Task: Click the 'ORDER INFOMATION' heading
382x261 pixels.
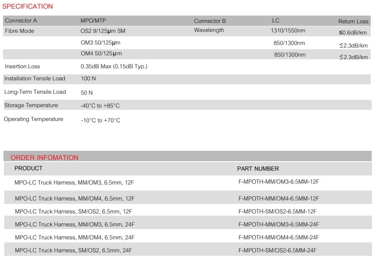Action: (x=45, y=158)
